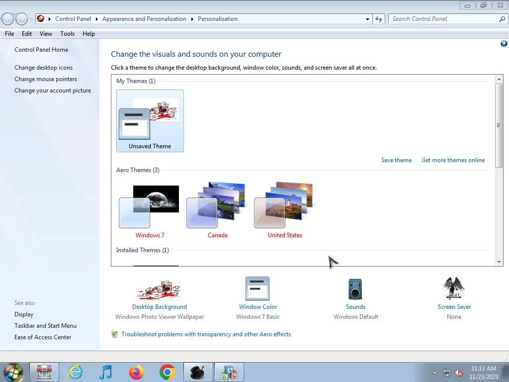Click the Forward navigation button

tap(21, 19)
